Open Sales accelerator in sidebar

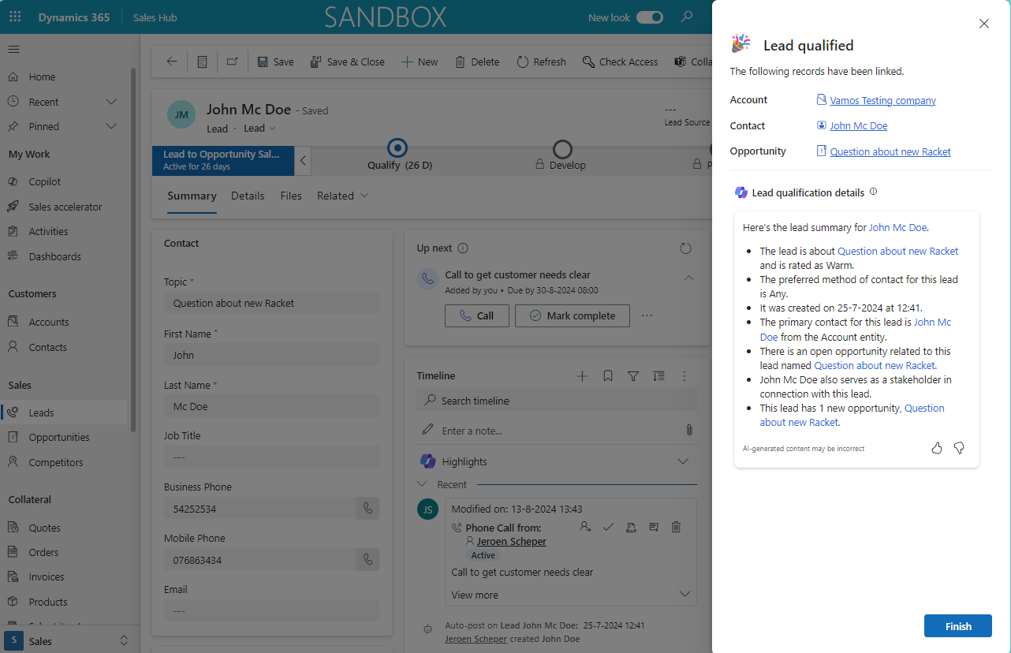click(x=63, y=207)
